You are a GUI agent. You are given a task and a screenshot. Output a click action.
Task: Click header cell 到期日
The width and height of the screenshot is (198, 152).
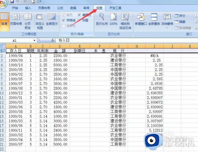(80, 51)
